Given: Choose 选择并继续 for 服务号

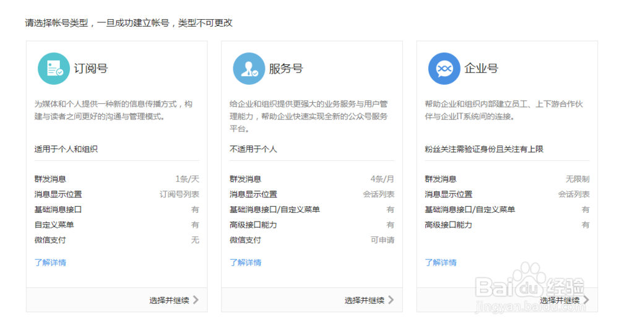Looking at the screenshot, I should click(x=365, y=300).
